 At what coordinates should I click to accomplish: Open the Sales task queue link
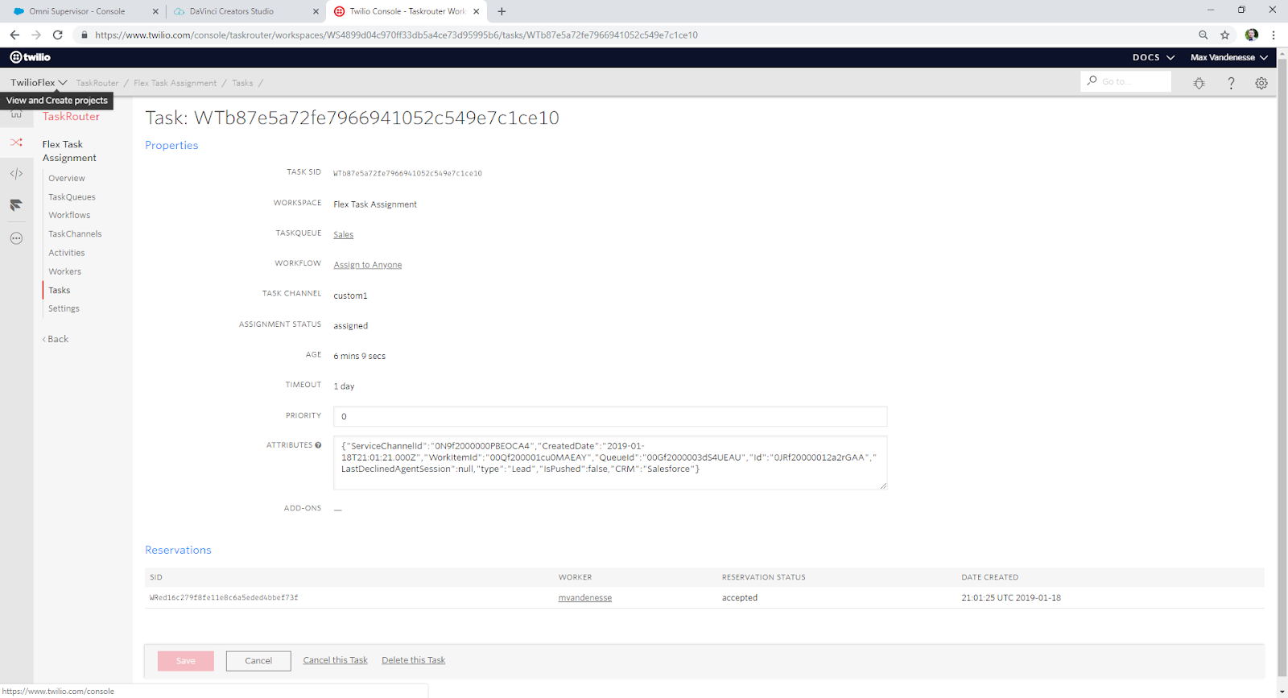(x=344, y=235)
